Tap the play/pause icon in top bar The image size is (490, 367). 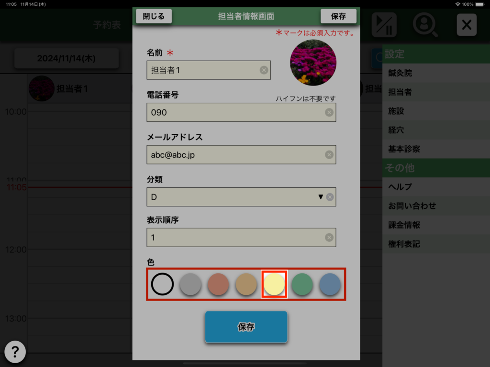[384, 25]
